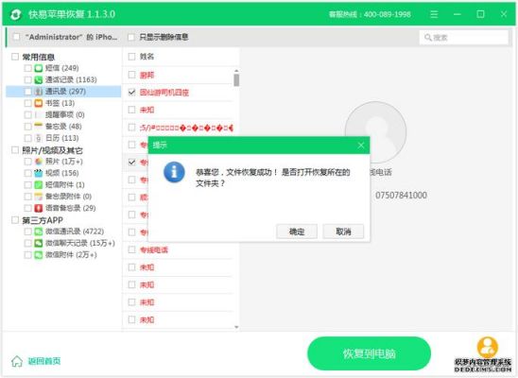
Task: Check the 照片/视频及其它 group checkbox
Action: point(15,150)
